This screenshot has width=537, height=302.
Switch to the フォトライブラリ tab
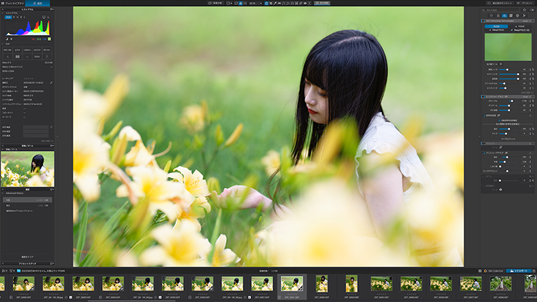12,3
